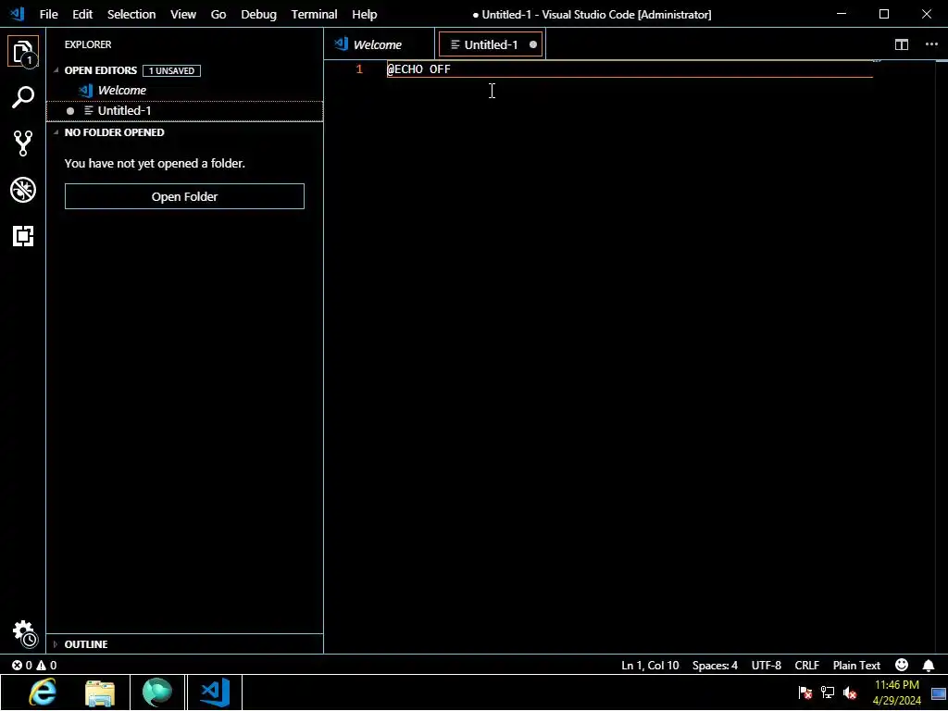Open the green globe app in taskbar
The width and height of the screenshot is (948, 711).
[157, 692]
